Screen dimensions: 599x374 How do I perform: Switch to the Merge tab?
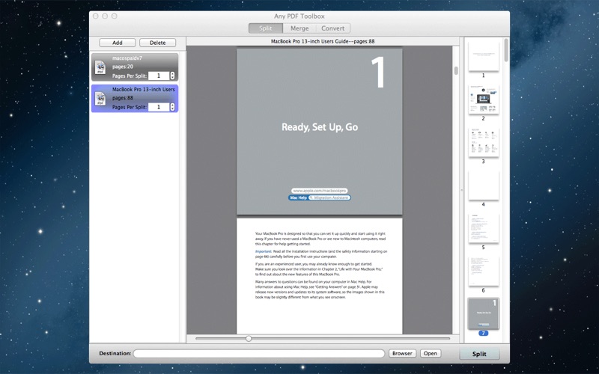pos(299,28)
